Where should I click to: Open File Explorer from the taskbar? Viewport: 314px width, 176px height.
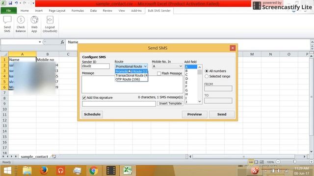pos(27,171)
